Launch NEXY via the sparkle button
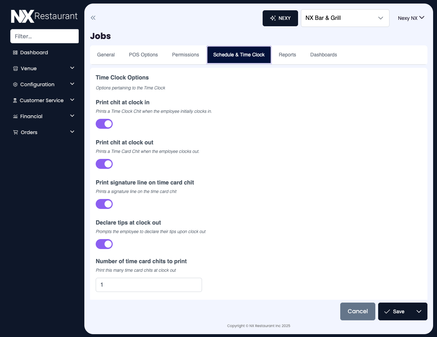Viewport: 437px width, 337px height. coord(280,18)
